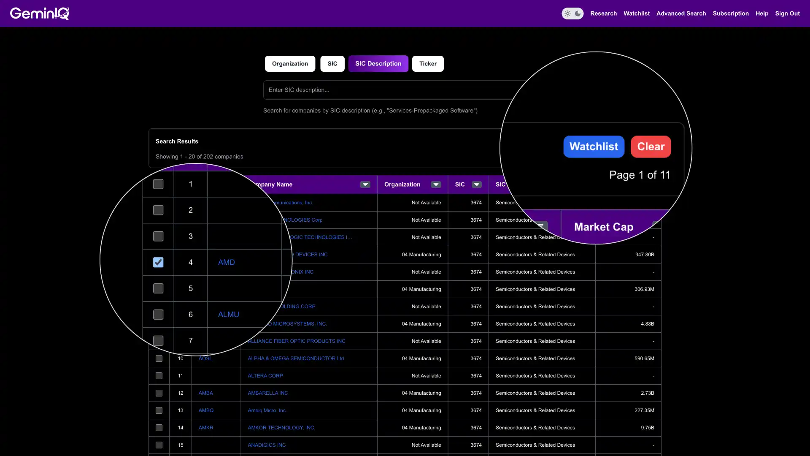Uncheck the AMD row checkbox

(158, 262)
